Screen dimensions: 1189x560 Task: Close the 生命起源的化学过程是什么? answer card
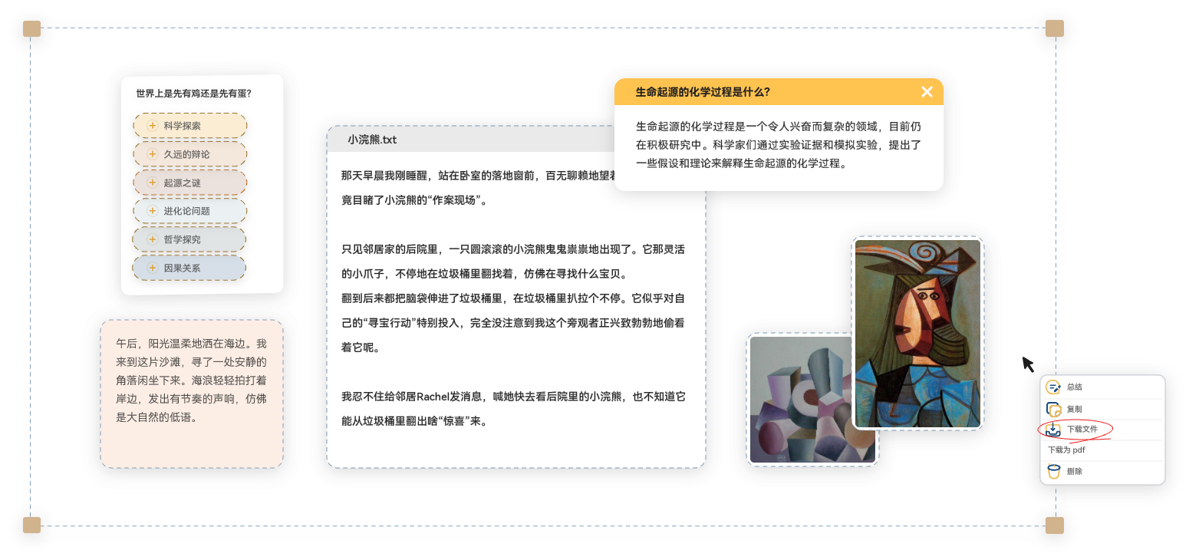click(927, 92)
